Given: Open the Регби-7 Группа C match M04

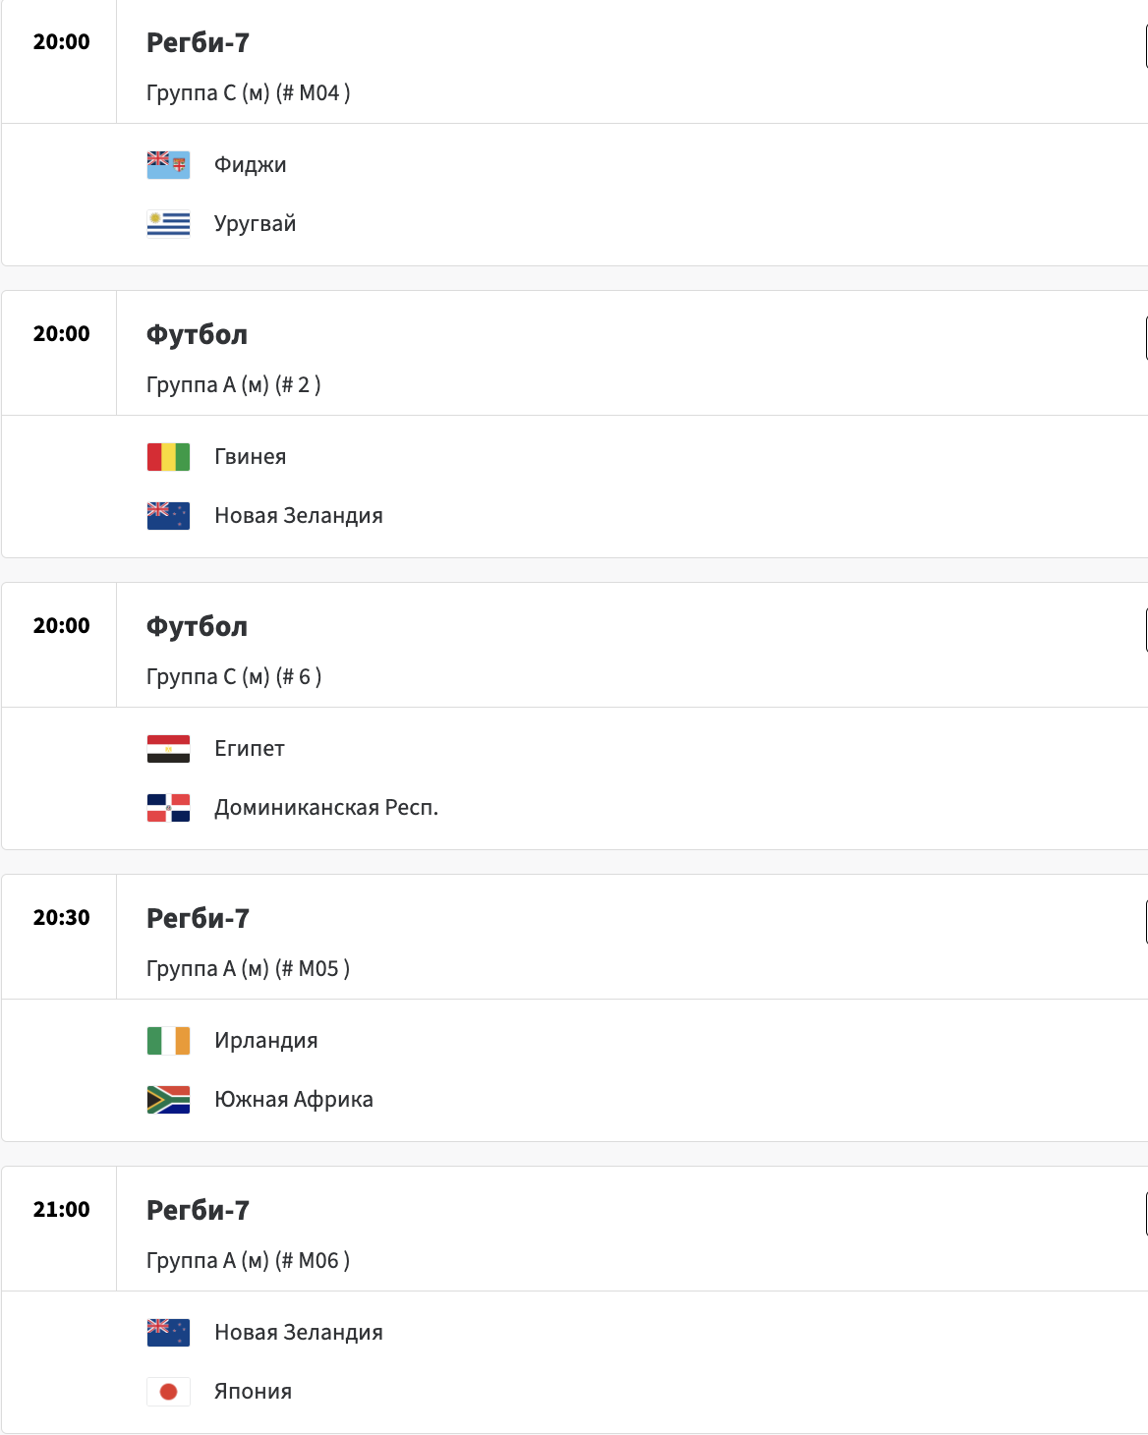Looking at the screenshot, I should click(199, 43).
